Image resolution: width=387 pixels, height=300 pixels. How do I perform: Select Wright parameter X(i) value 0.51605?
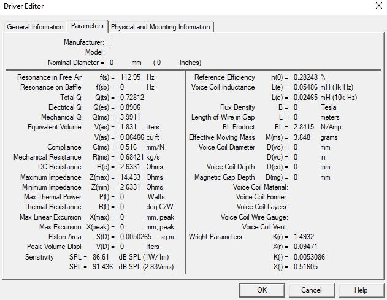pyautogui.click(x=305, y=267)
